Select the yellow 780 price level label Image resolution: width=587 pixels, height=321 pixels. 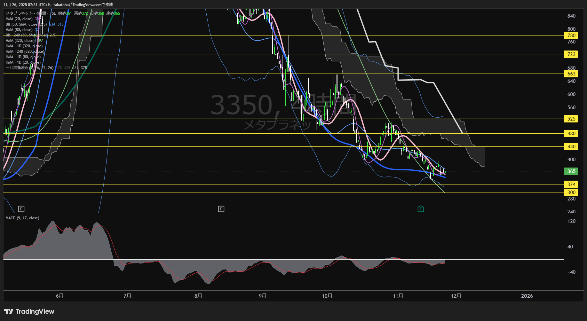tap(571, 35)
